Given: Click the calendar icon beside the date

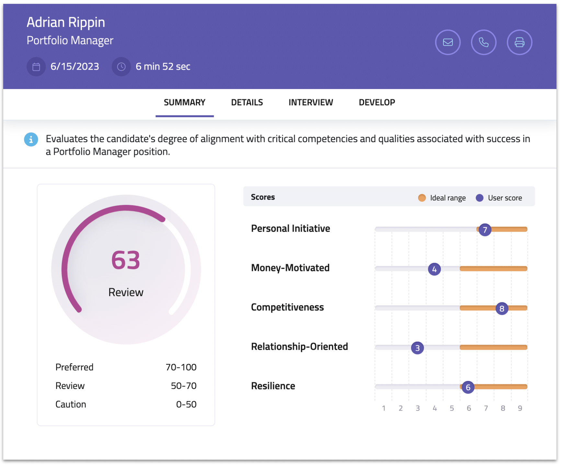Looking at the screenshot, I should (36, 67).
